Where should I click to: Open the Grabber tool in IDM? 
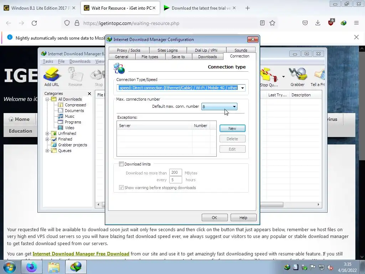pyautogui.click(x=298, y=77)
